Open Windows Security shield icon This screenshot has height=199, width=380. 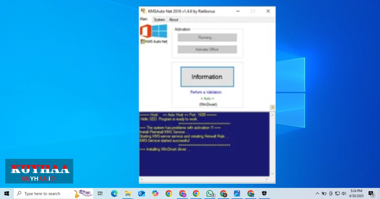(264, 194)
